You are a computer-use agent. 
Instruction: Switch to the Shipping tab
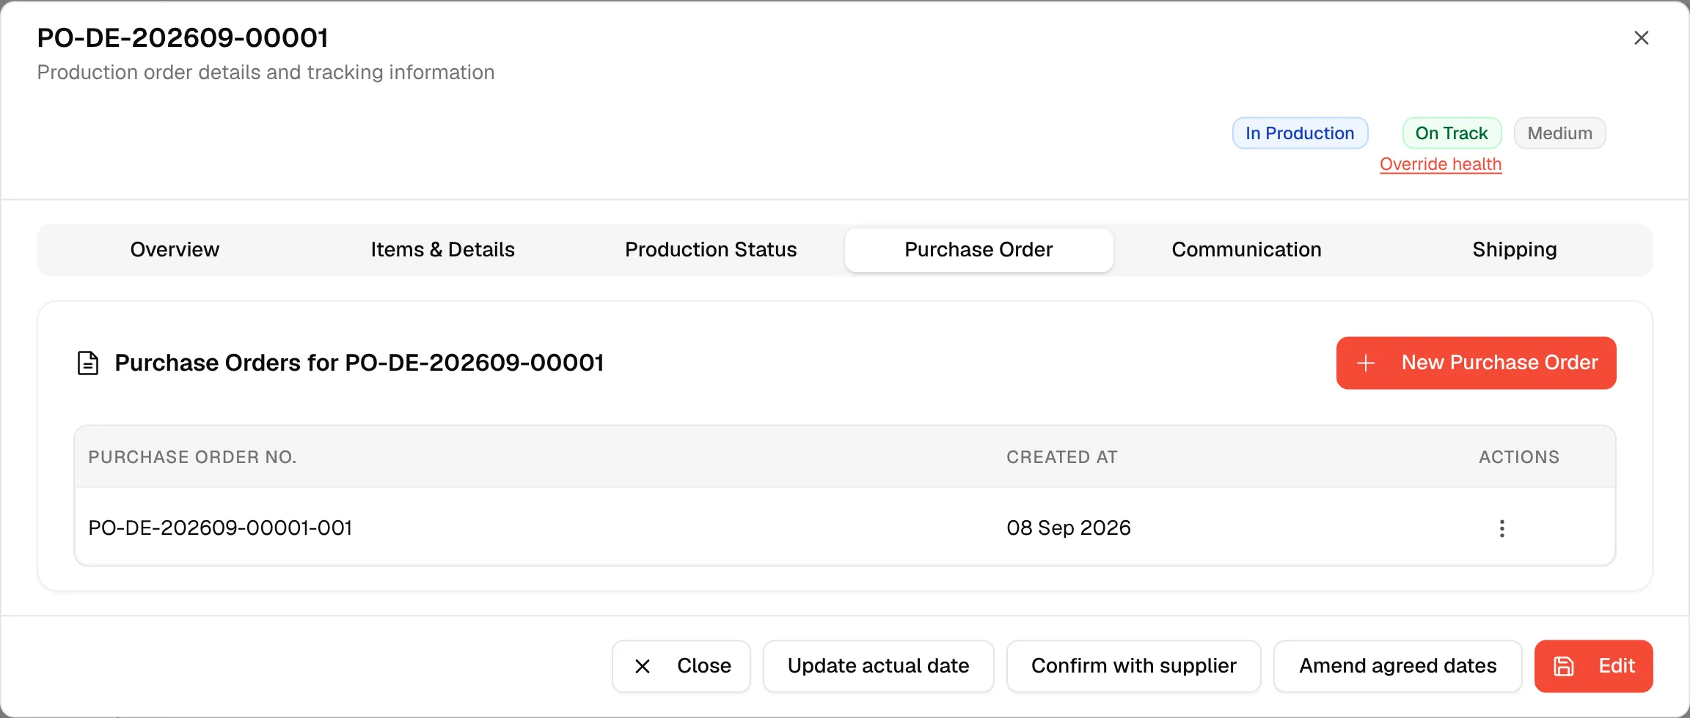tap(1514, 250)
